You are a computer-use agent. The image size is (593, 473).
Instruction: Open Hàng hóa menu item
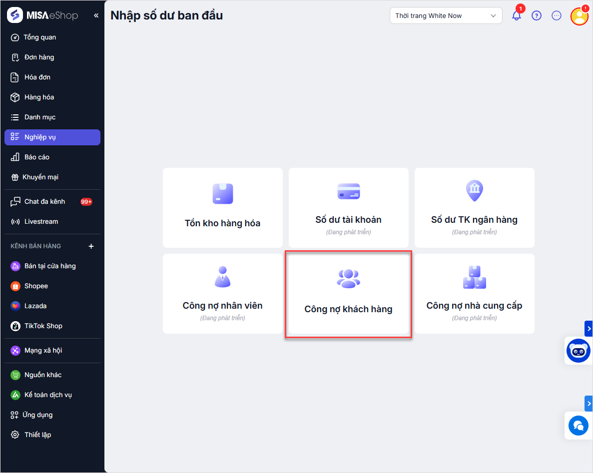point(52,97)
